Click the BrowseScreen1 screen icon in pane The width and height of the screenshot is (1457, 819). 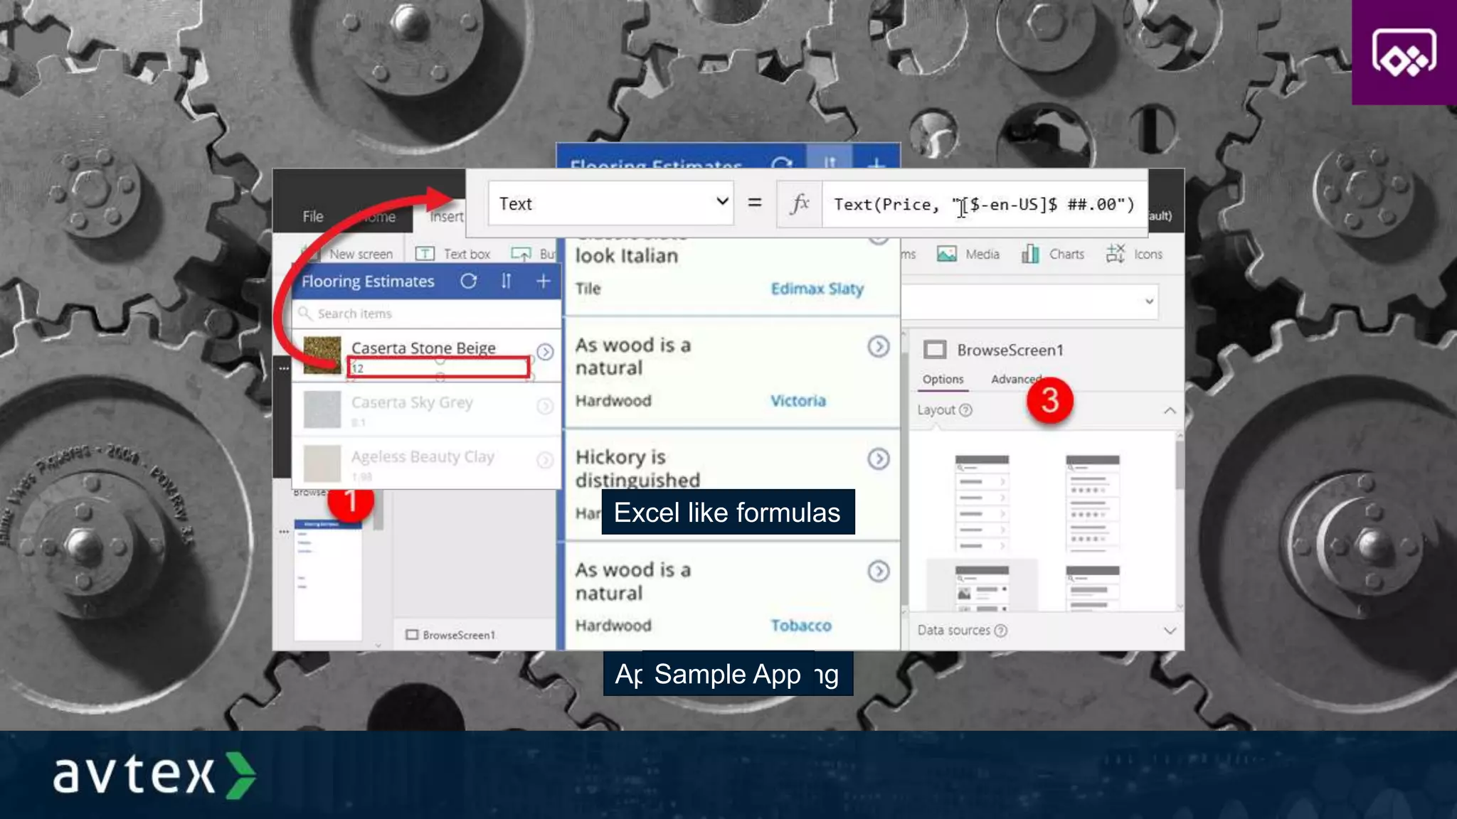tap(935, 350)
